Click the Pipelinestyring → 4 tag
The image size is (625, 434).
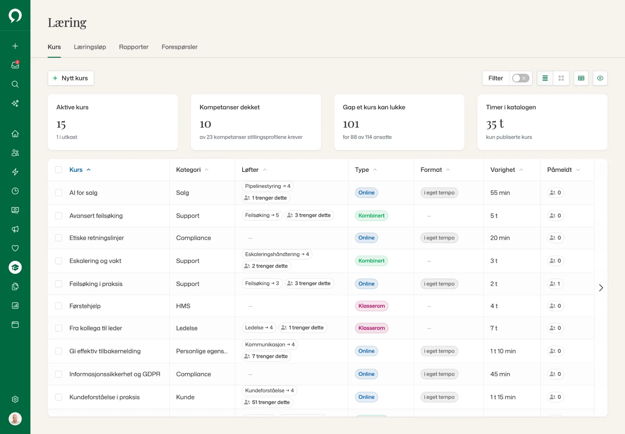(x=268, y=186)
